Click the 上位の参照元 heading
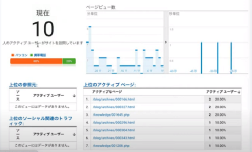Image resolution: width=252 pixels, height=152 pixels. tap(24, 85)
